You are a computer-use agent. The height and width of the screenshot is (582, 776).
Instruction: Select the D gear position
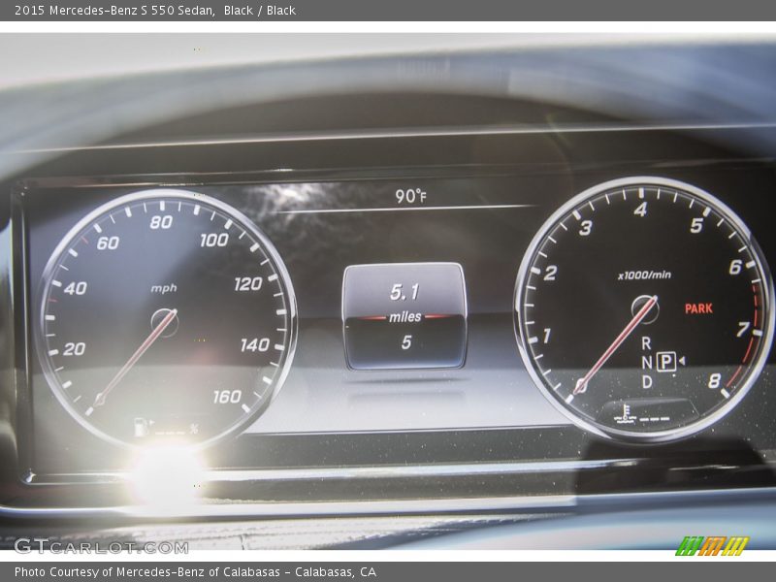tap(648, 381)
